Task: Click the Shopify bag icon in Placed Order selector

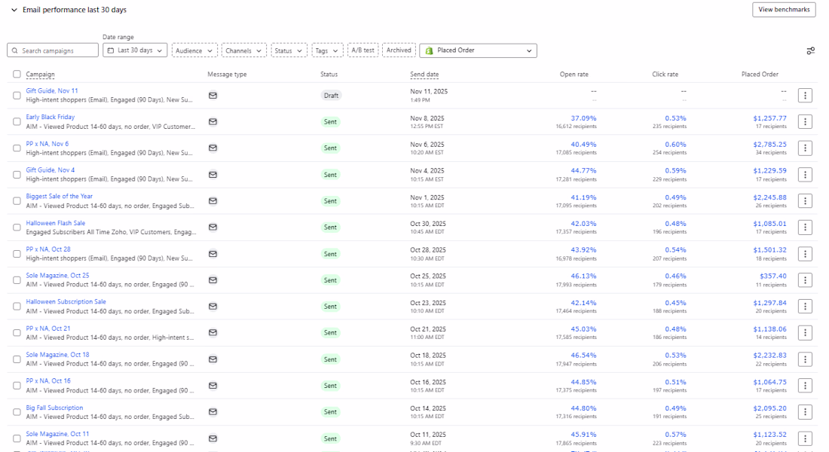Action: click(x=429, y=50)
